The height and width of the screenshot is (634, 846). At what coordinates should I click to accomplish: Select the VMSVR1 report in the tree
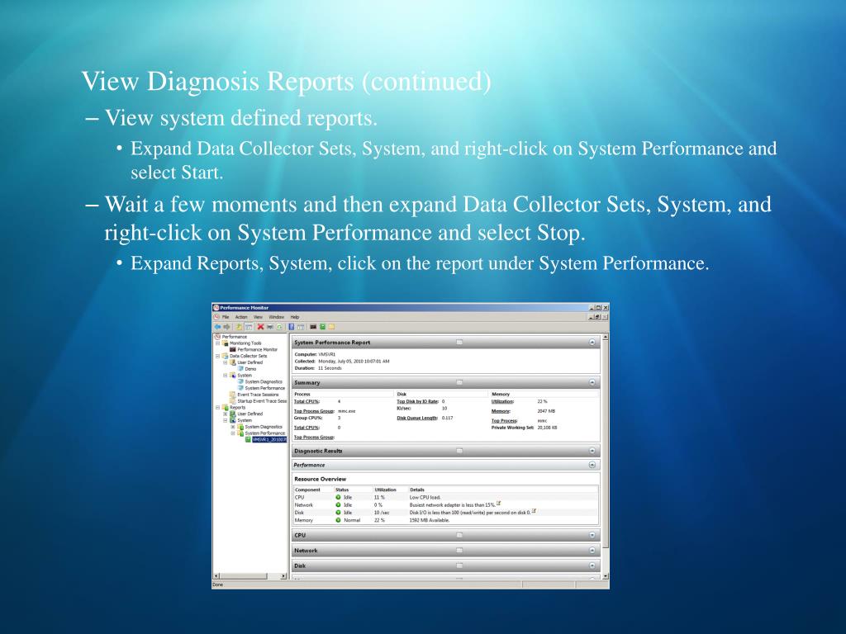tap(269, 439)
